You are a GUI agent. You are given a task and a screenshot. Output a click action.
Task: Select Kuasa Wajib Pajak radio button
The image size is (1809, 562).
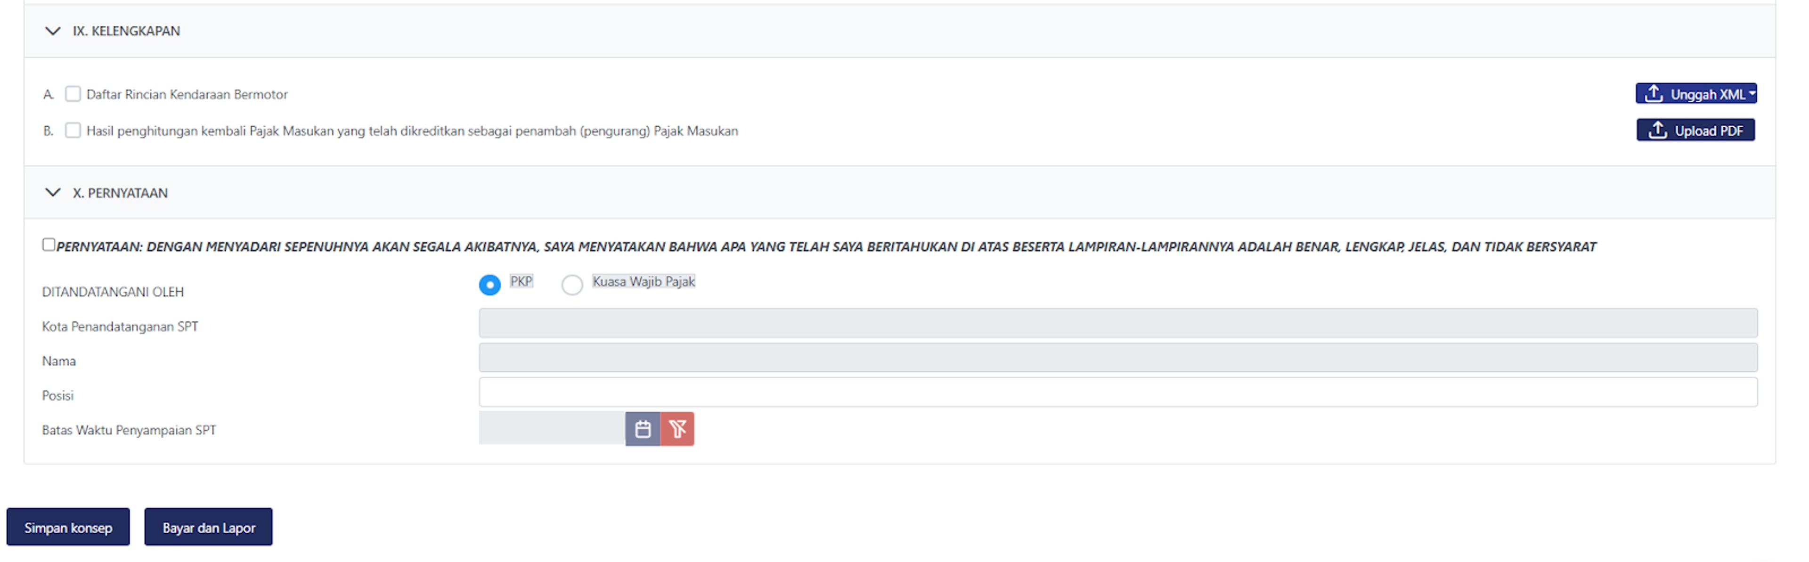click(x=572, y=285)
